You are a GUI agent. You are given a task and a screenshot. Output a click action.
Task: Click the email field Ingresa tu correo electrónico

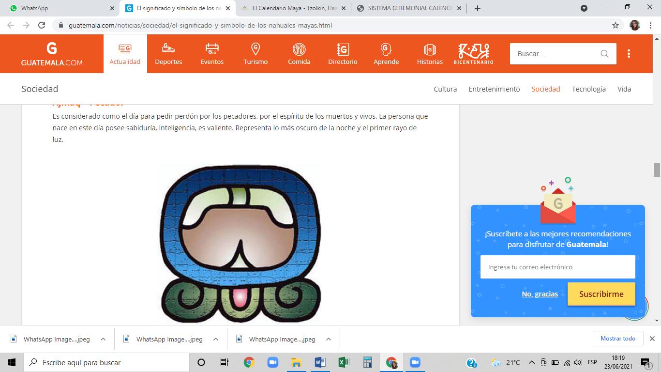[x=558, y=267]
